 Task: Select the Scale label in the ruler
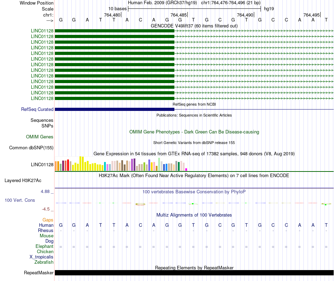pos(47,9)
